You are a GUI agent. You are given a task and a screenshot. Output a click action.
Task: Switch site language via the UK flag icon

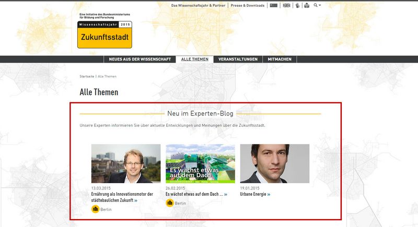286,5
